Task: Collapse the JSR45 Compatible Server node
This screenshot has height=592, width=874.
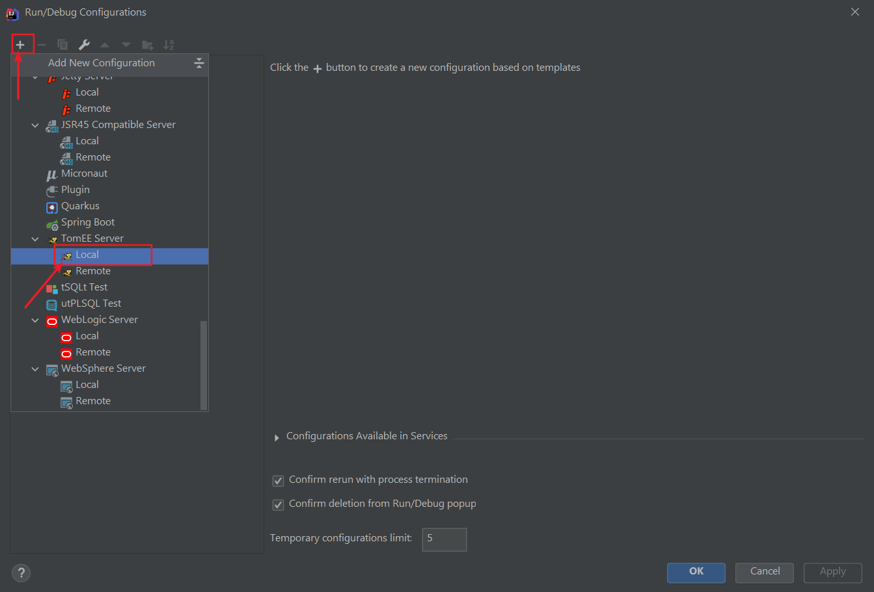Action: pyautogui.click(x=35, y=125)
